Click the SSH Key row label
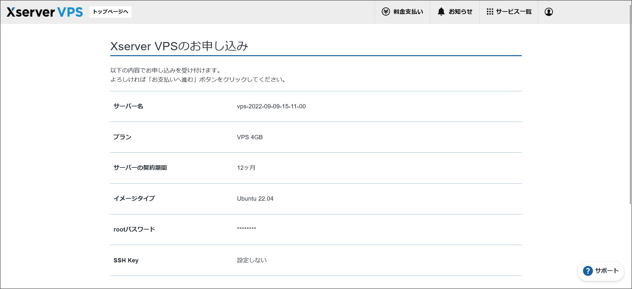 126,260
